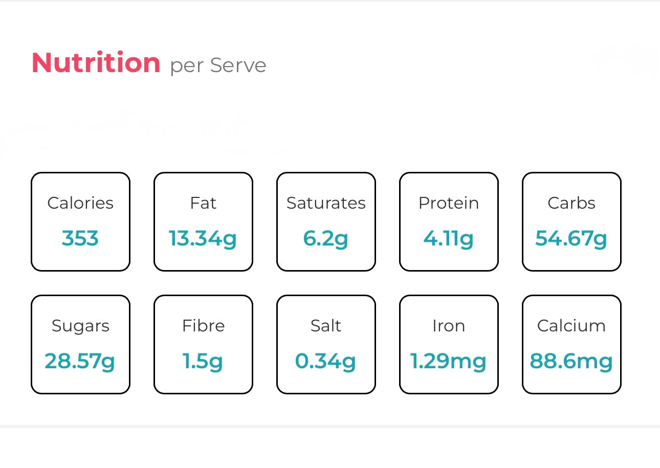660x468 pixels.
Task: Click the 28.57g Sugars value
Action: tap(80, 361)
